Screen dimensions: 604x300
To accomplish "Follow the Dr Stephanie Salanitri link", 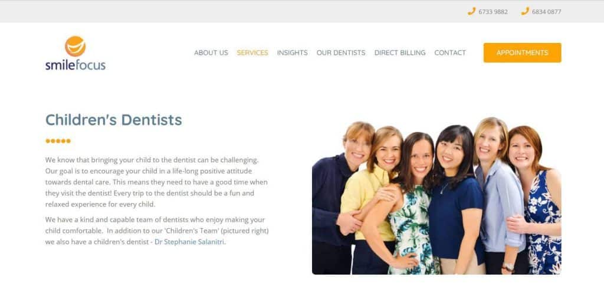I will [x=189, y=242].
